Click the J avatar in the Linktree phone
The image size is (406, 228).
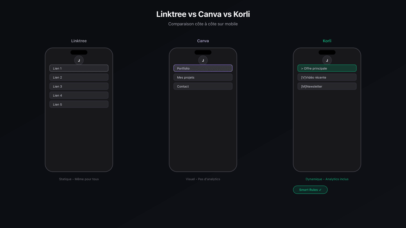point(79,60)
